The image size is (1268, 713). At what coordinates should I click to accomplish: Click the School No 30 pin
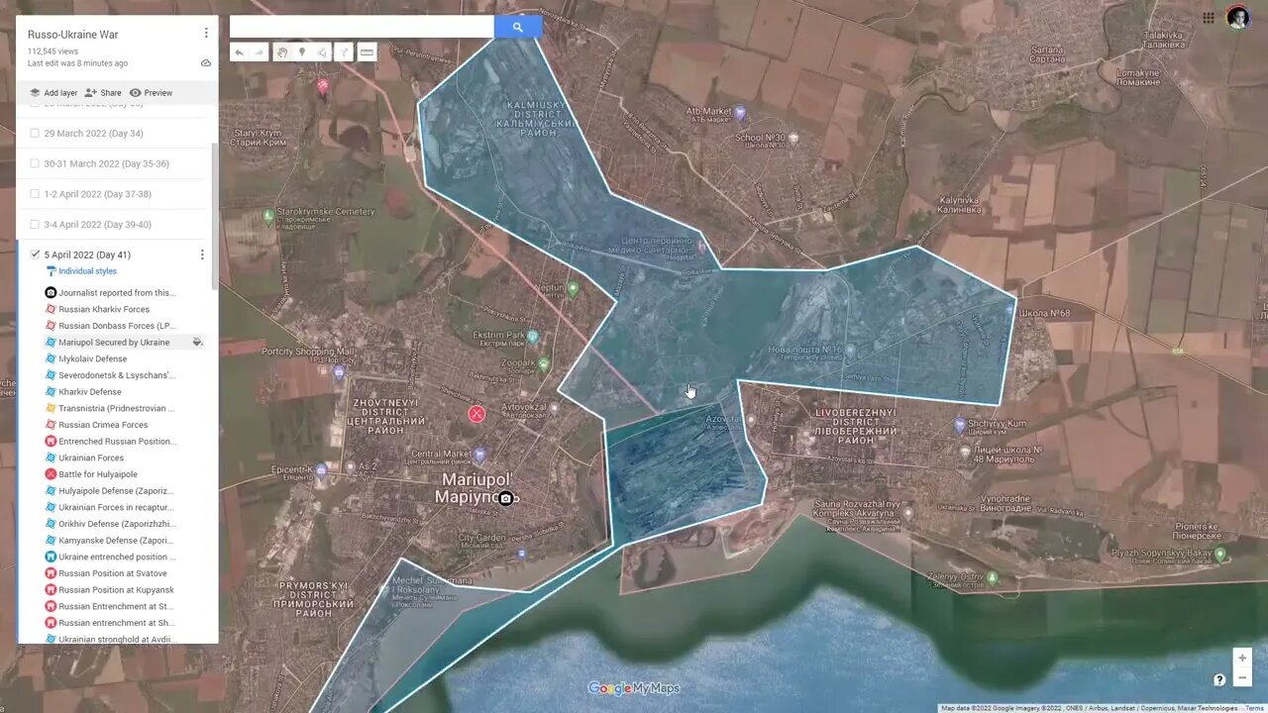pos(792,139)
